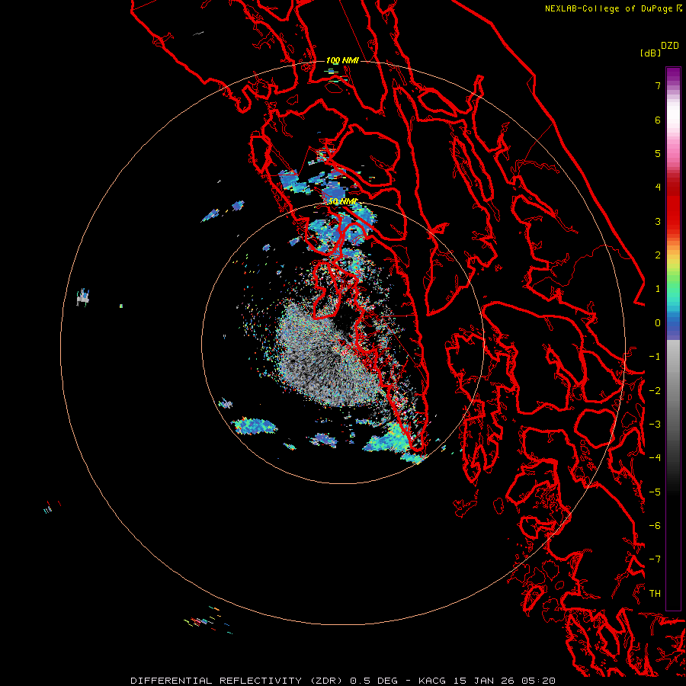The width and height of the screenshot is (686, 686).
Task: Click the -3 value on the color scale
Action: click(x=655, y=425)
